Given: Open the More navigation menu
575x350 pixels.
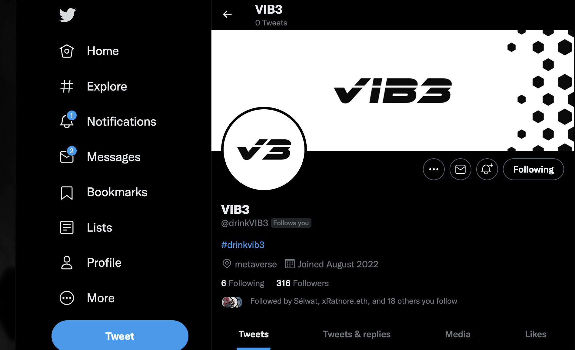Looking at the screenshot, I should [x=100, y=298].
